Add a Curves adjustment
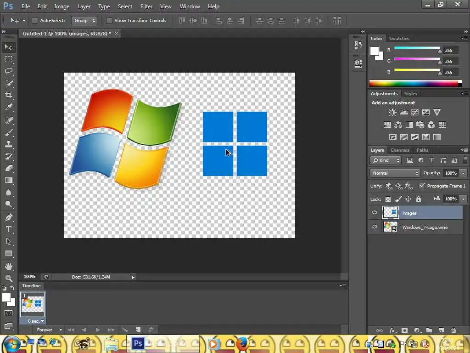The image size is (470, 353). [x=415, y=113]
